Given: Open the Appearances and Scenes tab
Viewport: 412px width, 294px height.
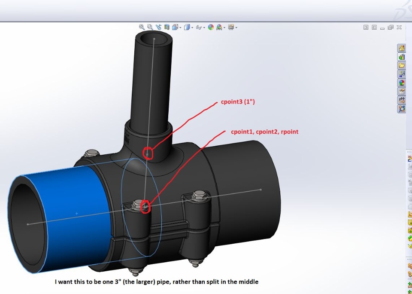Looking at the screenshot, I should [x=402, y=83].
